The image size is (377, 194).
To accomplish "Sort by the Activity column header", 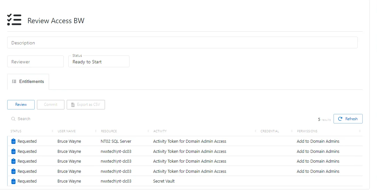I will click(160, 131).
